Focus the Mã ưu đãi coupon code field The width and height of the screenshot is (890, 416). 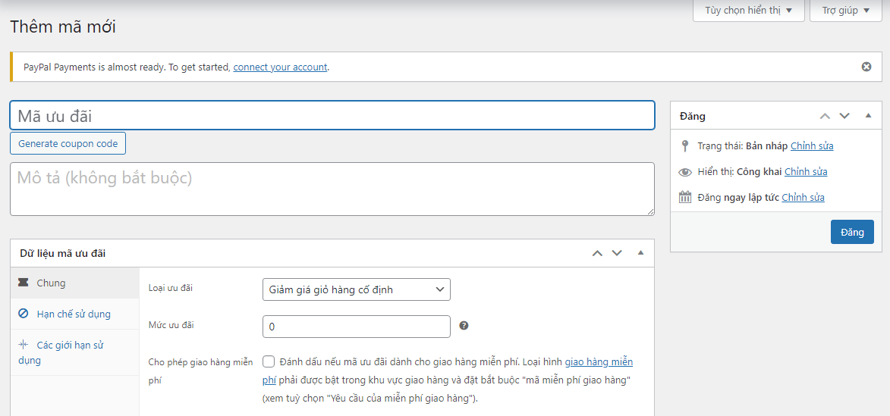click(x=332, y=116)
